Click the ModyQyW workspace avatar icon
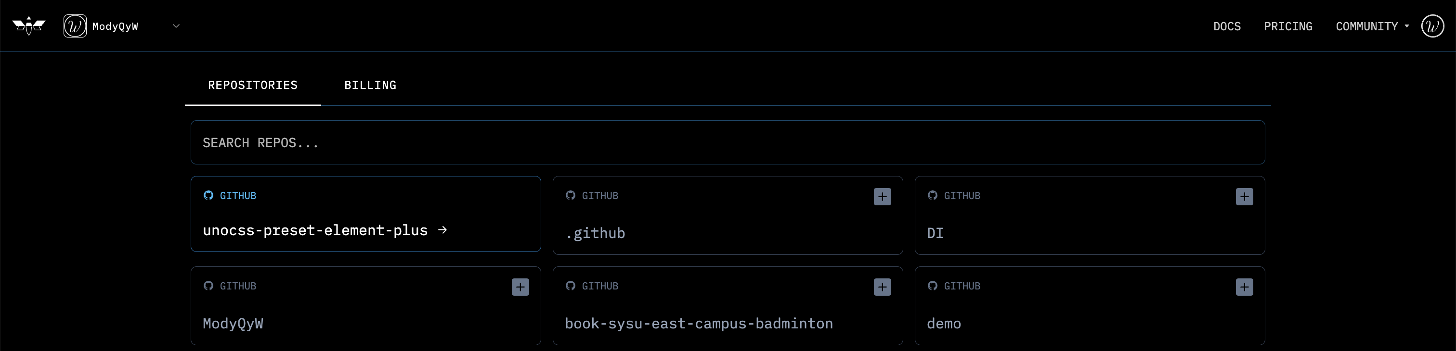Screen dimensions: 1456x351 pyautogui.click(x=74, y=25)
